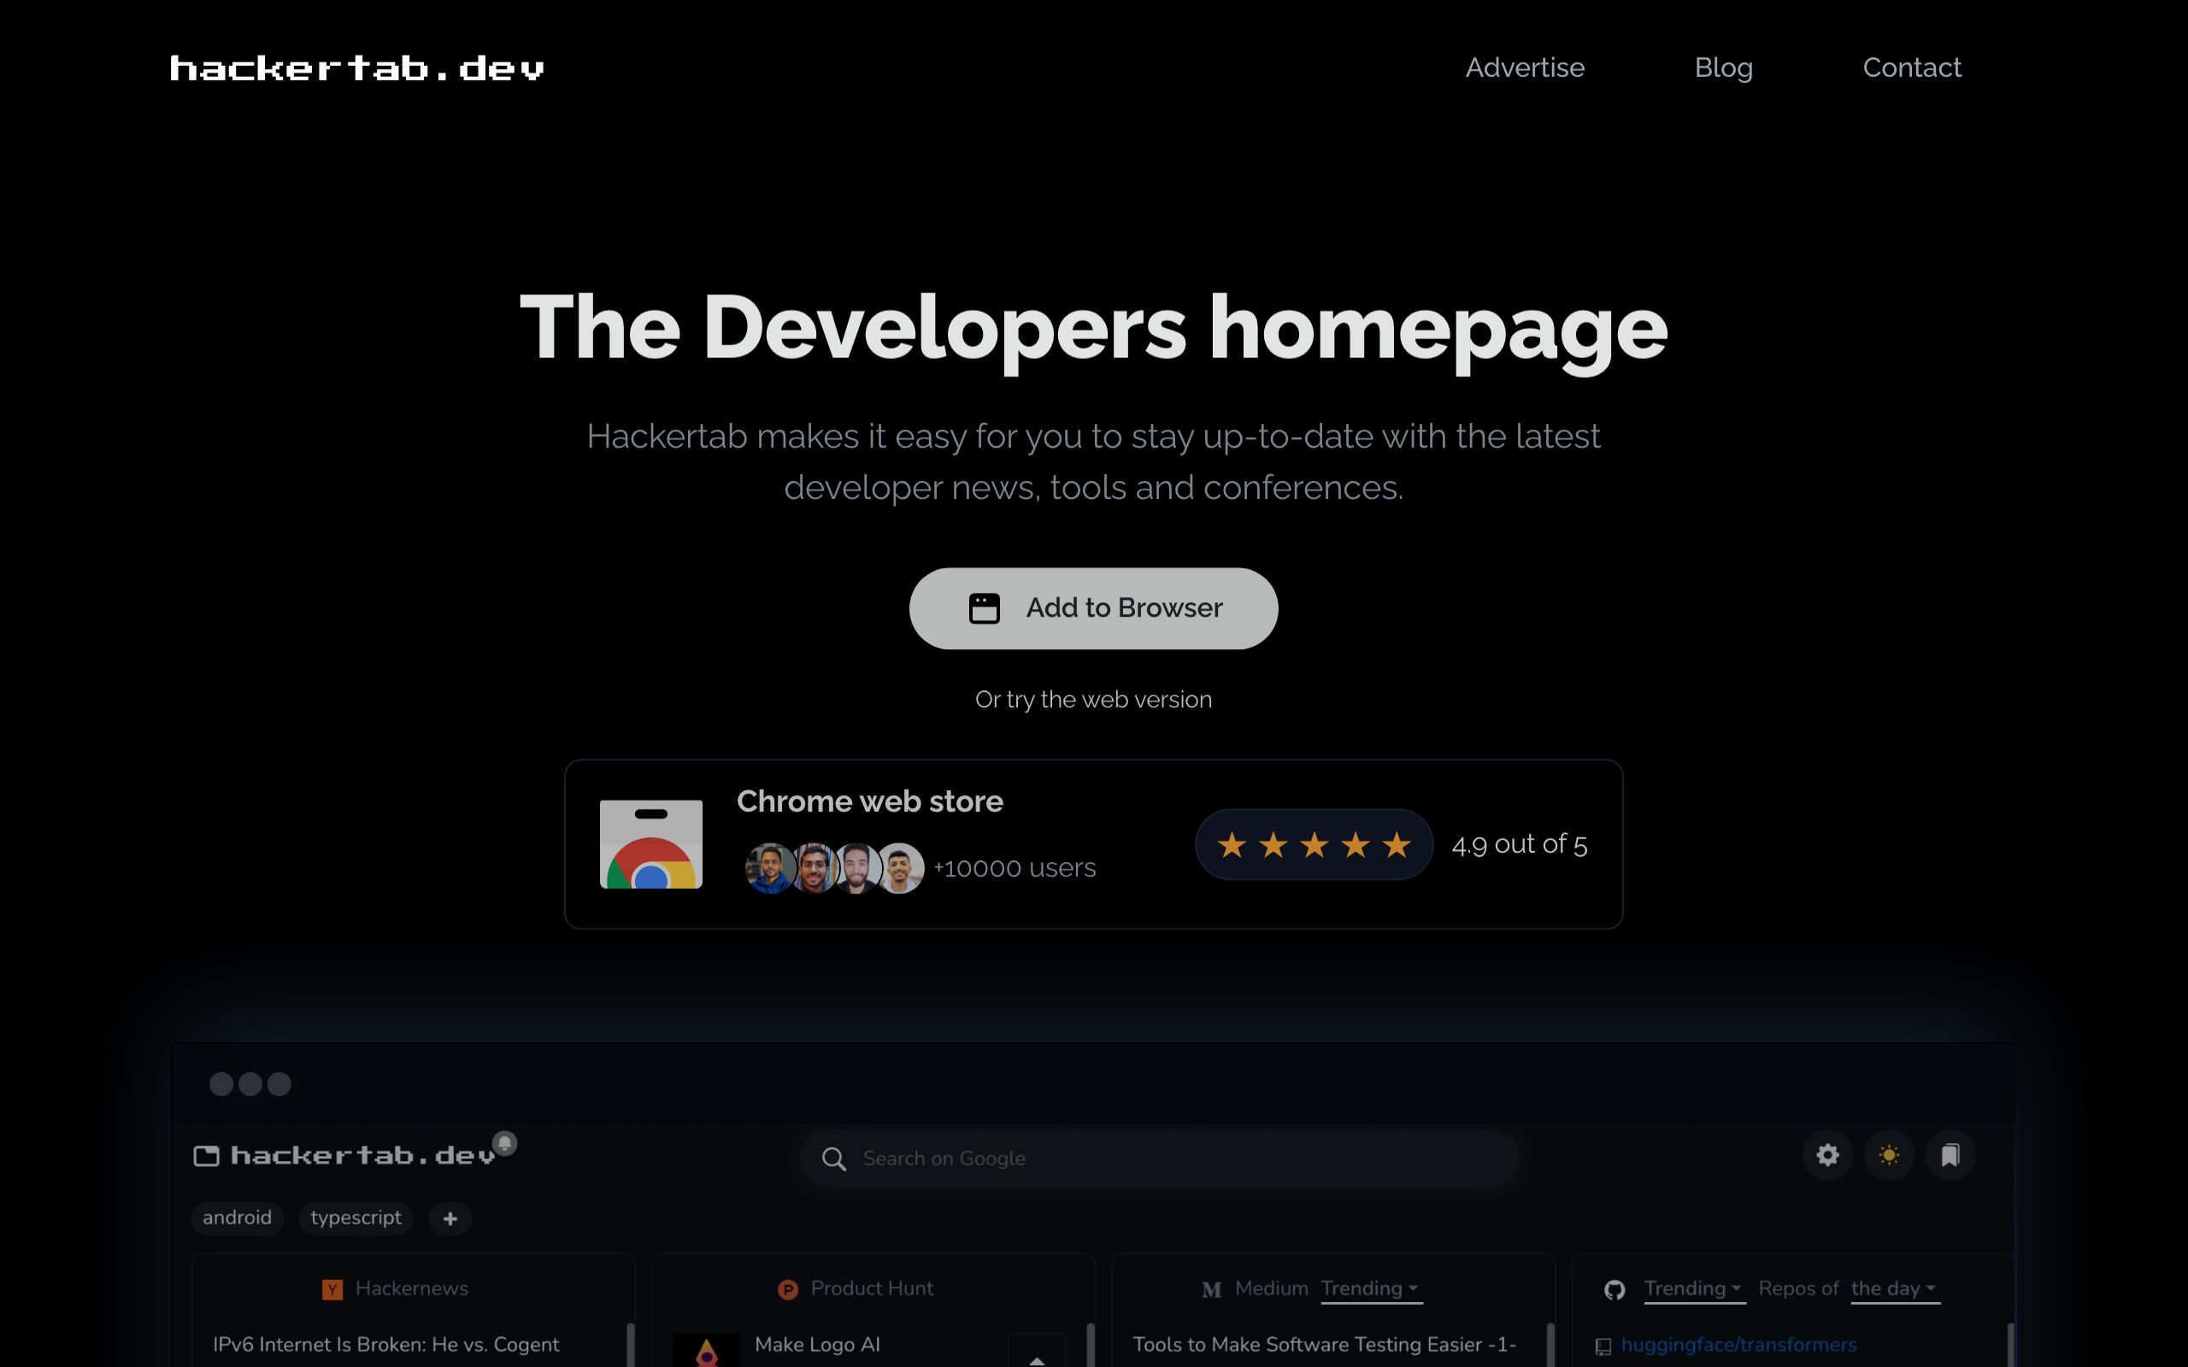
Task: Click the plus add-tag button
Action: 450,1218
